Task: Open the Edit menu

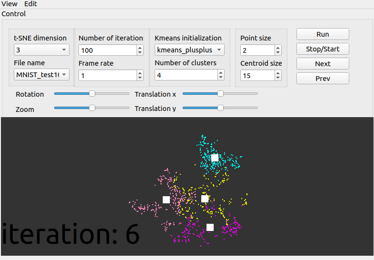Action: point(30,4)
